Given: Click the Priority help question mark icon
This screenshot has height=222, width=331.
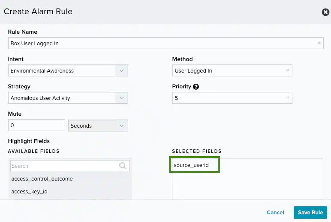Looking at the screenshot, I should 196,87.
